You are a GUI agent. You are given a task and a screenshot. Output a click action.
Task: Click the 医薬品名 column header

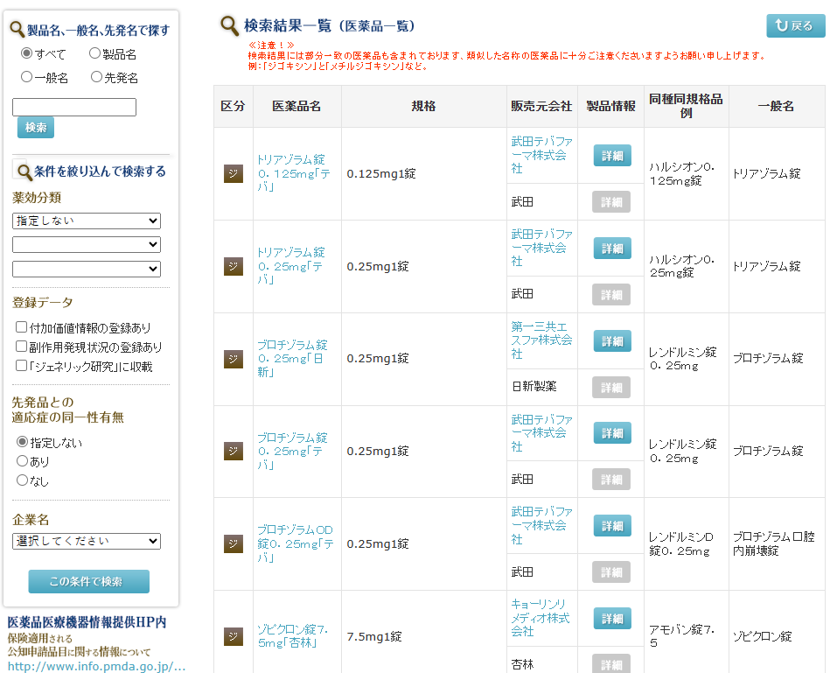[x=296, y=106]
